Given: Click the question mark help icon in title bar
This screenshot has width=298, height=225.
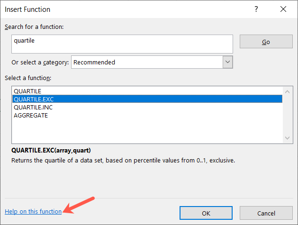Looking at the screenshot, I should click(256, 9).
